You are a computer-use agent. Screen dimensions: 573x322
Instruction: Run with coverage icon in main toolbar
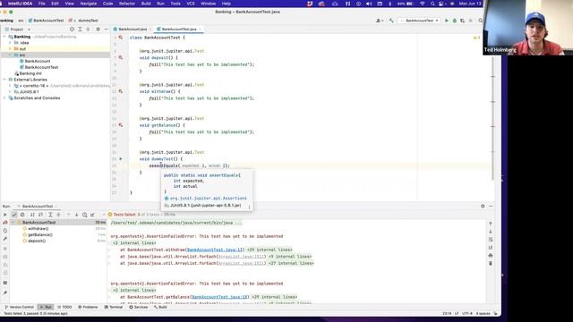click(463, 21)
